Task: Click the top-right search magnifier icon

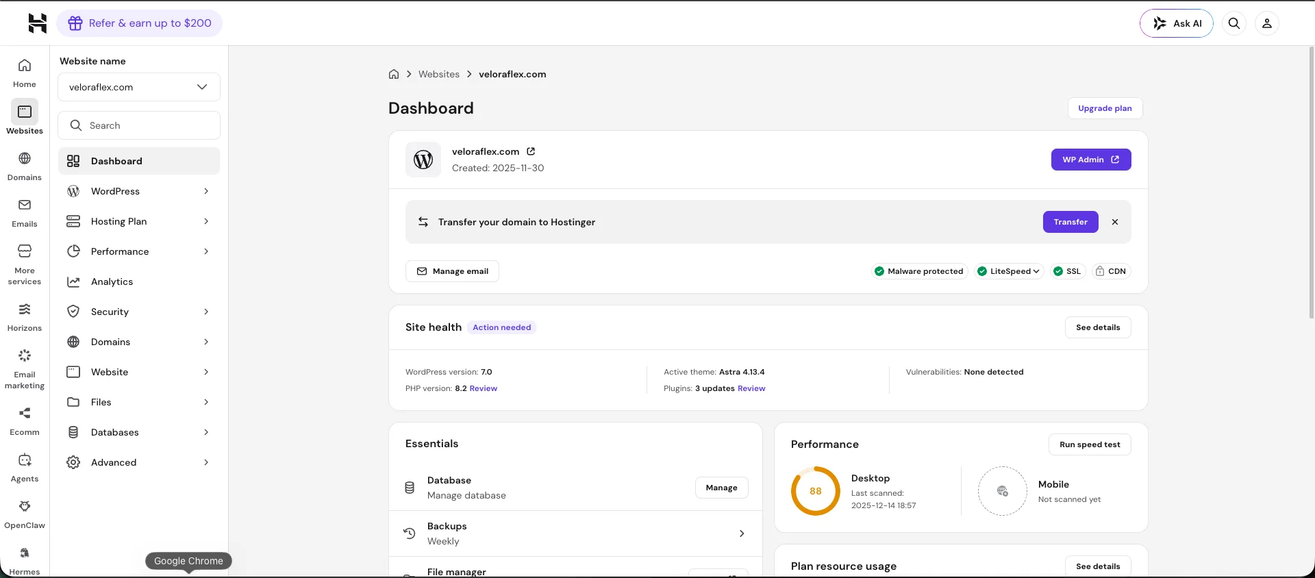Action: (x=1234, y=23)
